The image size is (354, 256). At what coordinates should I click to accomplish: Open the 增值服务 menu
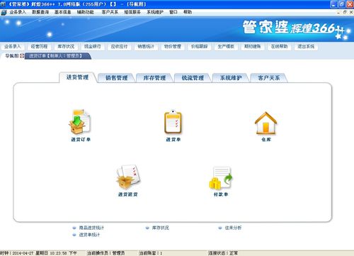click(x=132, y=12)
